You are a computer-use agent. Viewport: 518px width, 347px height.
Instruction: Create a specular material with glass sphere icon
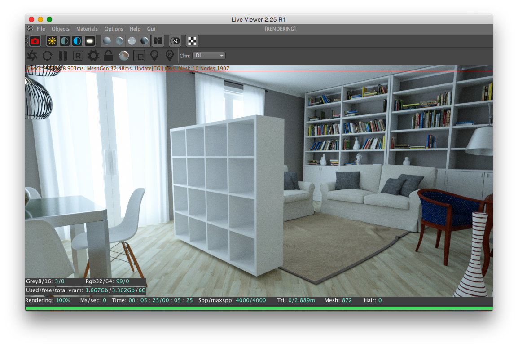132,41
